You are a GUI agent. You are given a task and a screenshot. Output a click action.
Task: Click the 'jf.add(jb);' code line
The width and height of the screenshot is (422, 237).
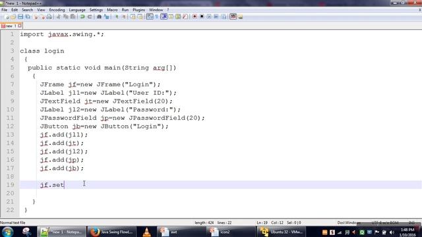62,169
